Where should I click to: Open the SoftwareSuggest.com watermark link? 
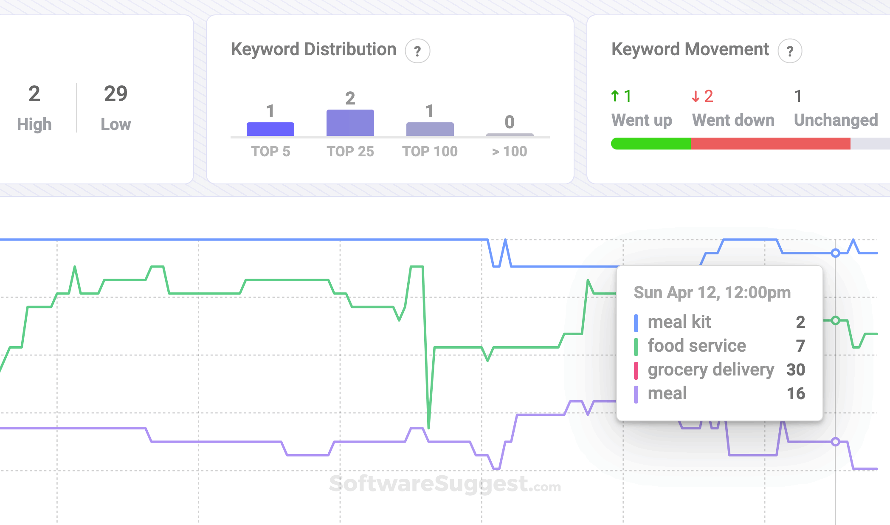click(445, 484)
